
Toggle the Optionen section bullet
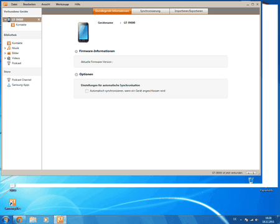coord(77,75)
